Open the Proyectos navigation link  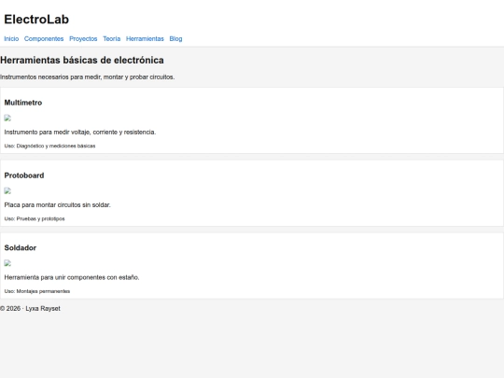click(x=83, y=38)
